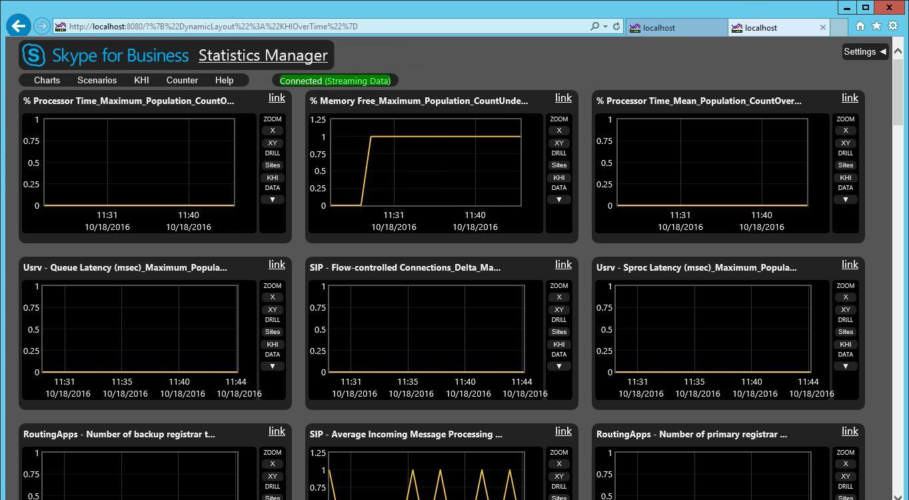Zoom XY on Usrv - Sproc Latency chart

pyautogui.click(x=845, y=310)
